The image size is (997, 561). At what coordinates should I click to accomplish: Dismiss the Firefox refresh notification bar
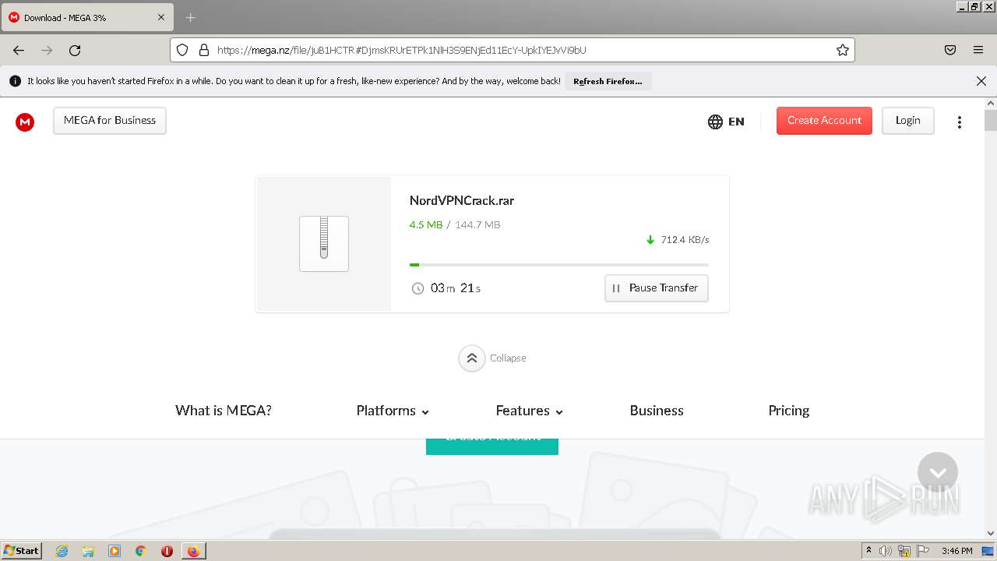981,81
